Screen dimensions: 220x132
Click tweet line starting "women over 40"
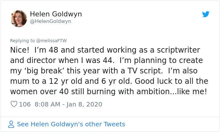108,92
